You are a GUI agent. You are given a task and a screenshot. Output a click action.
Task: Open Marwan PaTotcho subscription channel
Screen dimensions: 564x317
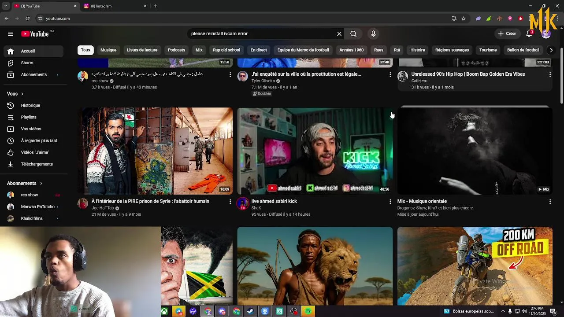click(34, 207)
